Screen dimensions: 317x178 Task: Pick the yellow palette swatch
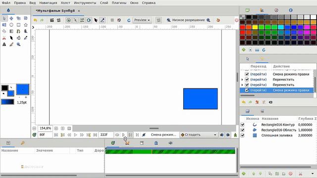click(x=255, y=27)
